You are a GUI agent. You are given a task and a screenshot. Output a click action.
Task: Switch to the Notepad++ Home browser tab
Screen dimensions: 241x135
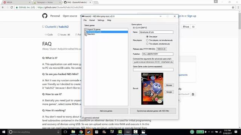click(x=47, y=2)
